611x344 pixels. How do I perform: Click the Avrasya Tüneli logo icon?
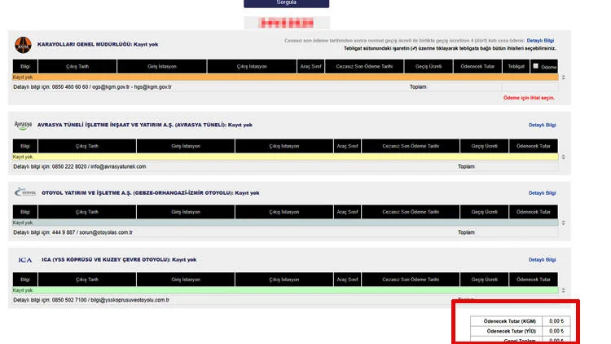pyautogui.click(x=23, y=125)
